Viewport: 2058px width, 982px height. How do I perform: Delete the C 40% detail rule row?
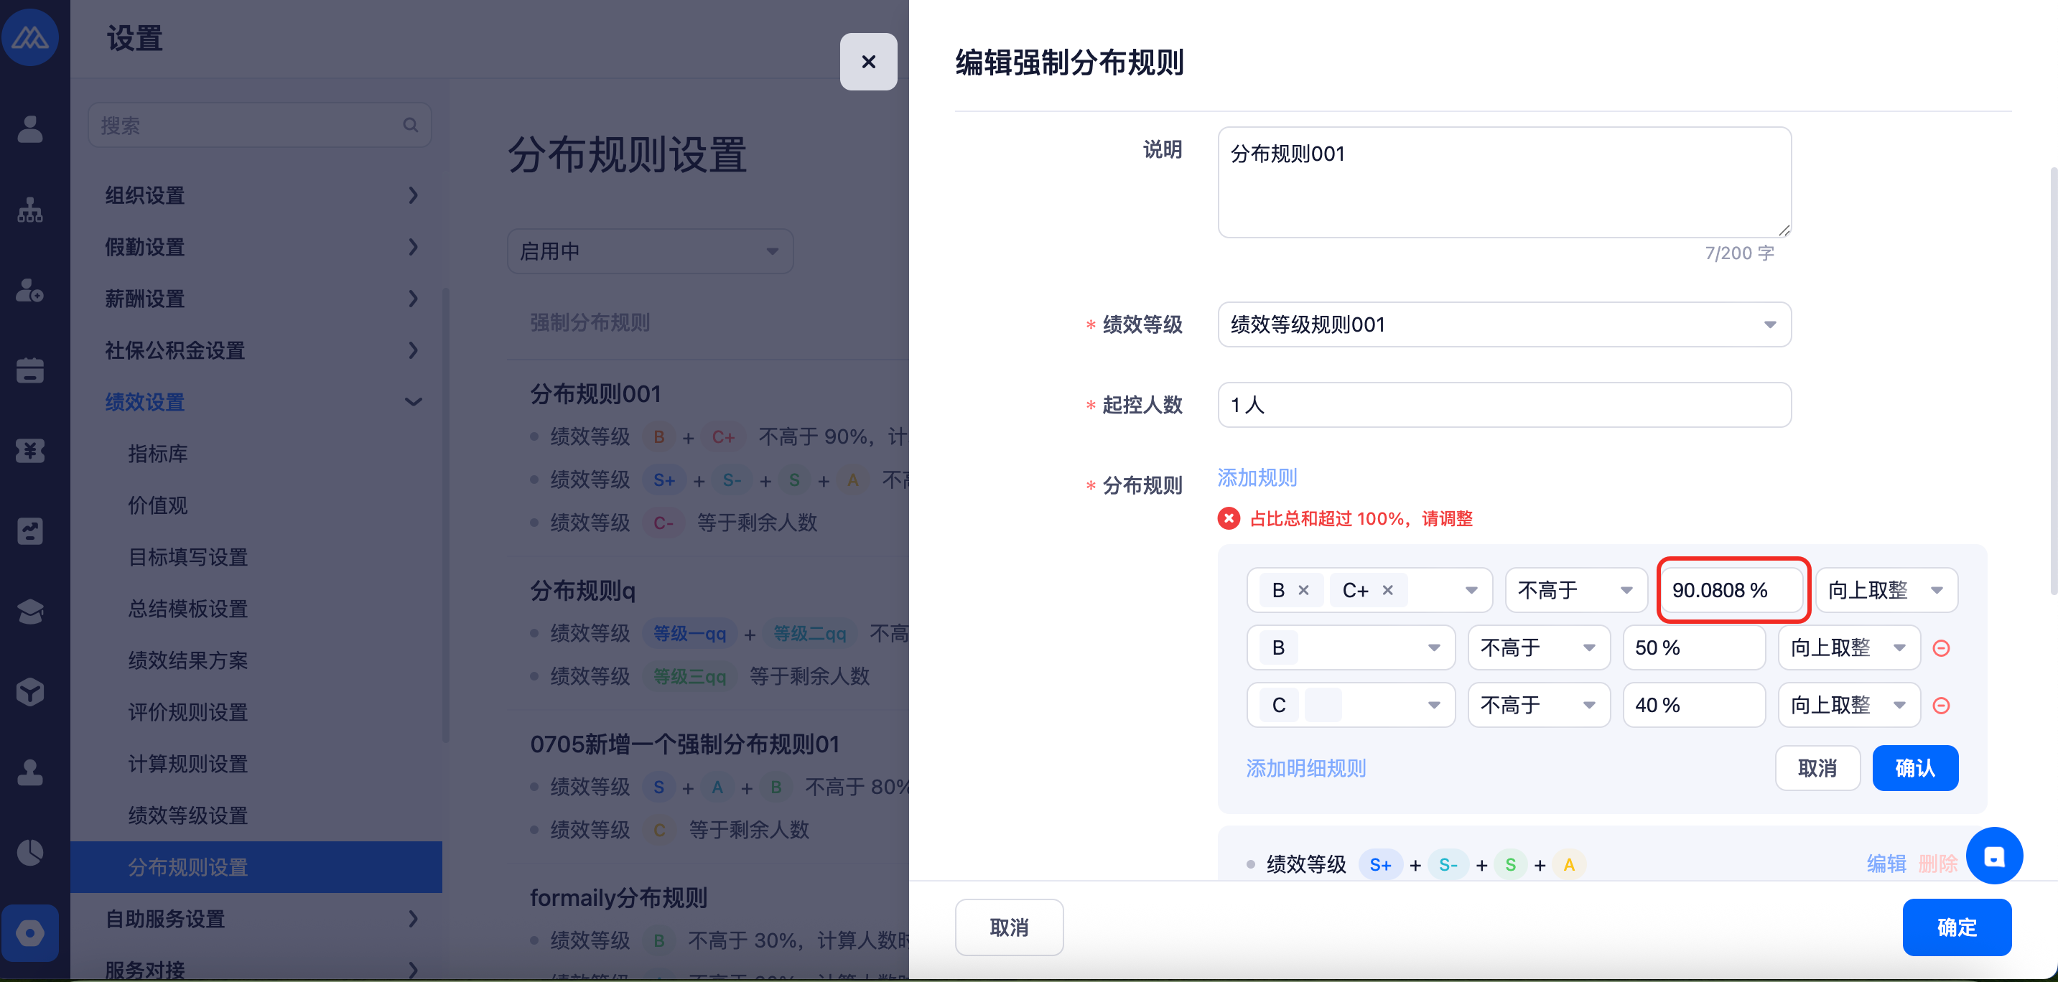click(1942, 706)
